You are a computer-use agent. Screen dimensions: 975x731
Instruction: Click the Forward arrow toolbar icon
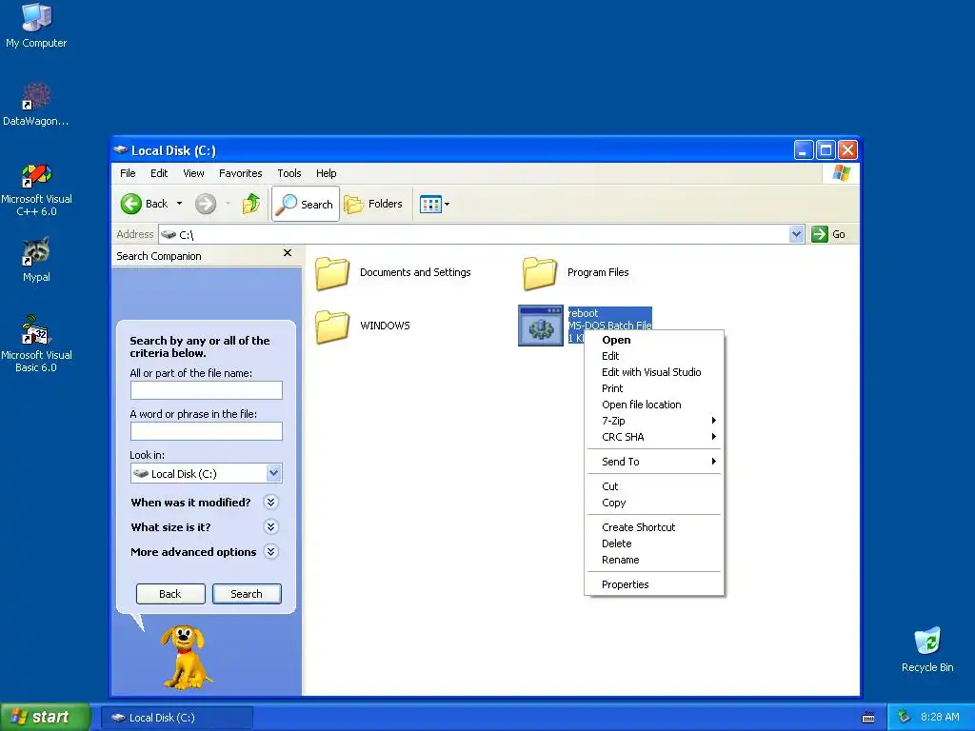tap(206, 204)
